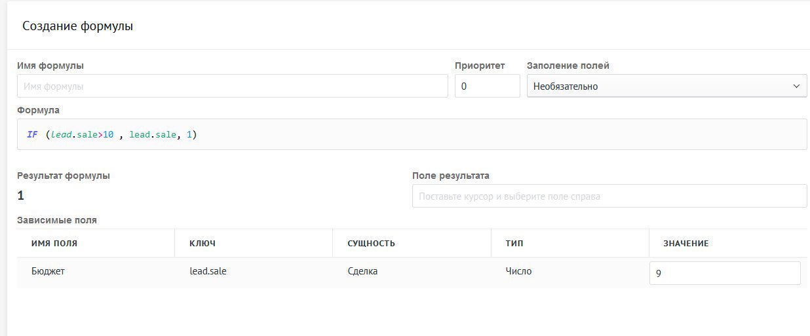The height and width of the screenshot is (336, 810).
Task: Click the ИМЯ ПОЛЯ column header
Action: point(54,243)
